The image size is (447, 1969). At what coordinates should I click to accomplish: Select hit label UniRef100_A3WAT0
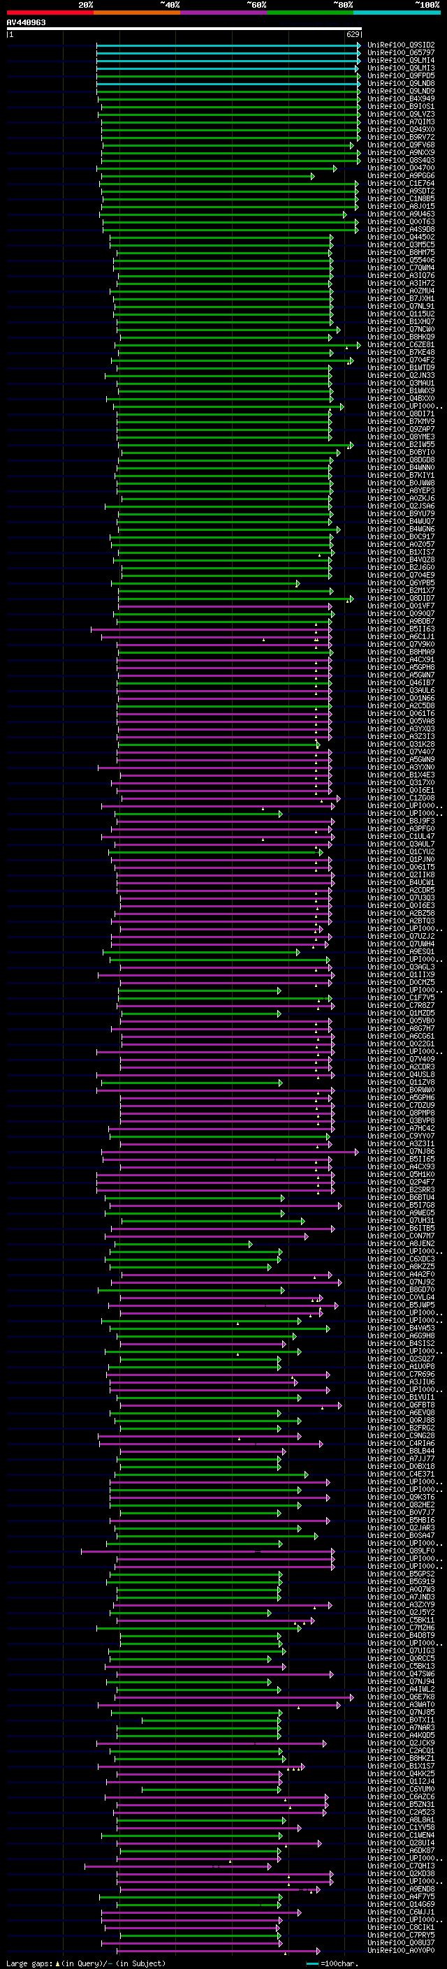(x=401, y=1705)
